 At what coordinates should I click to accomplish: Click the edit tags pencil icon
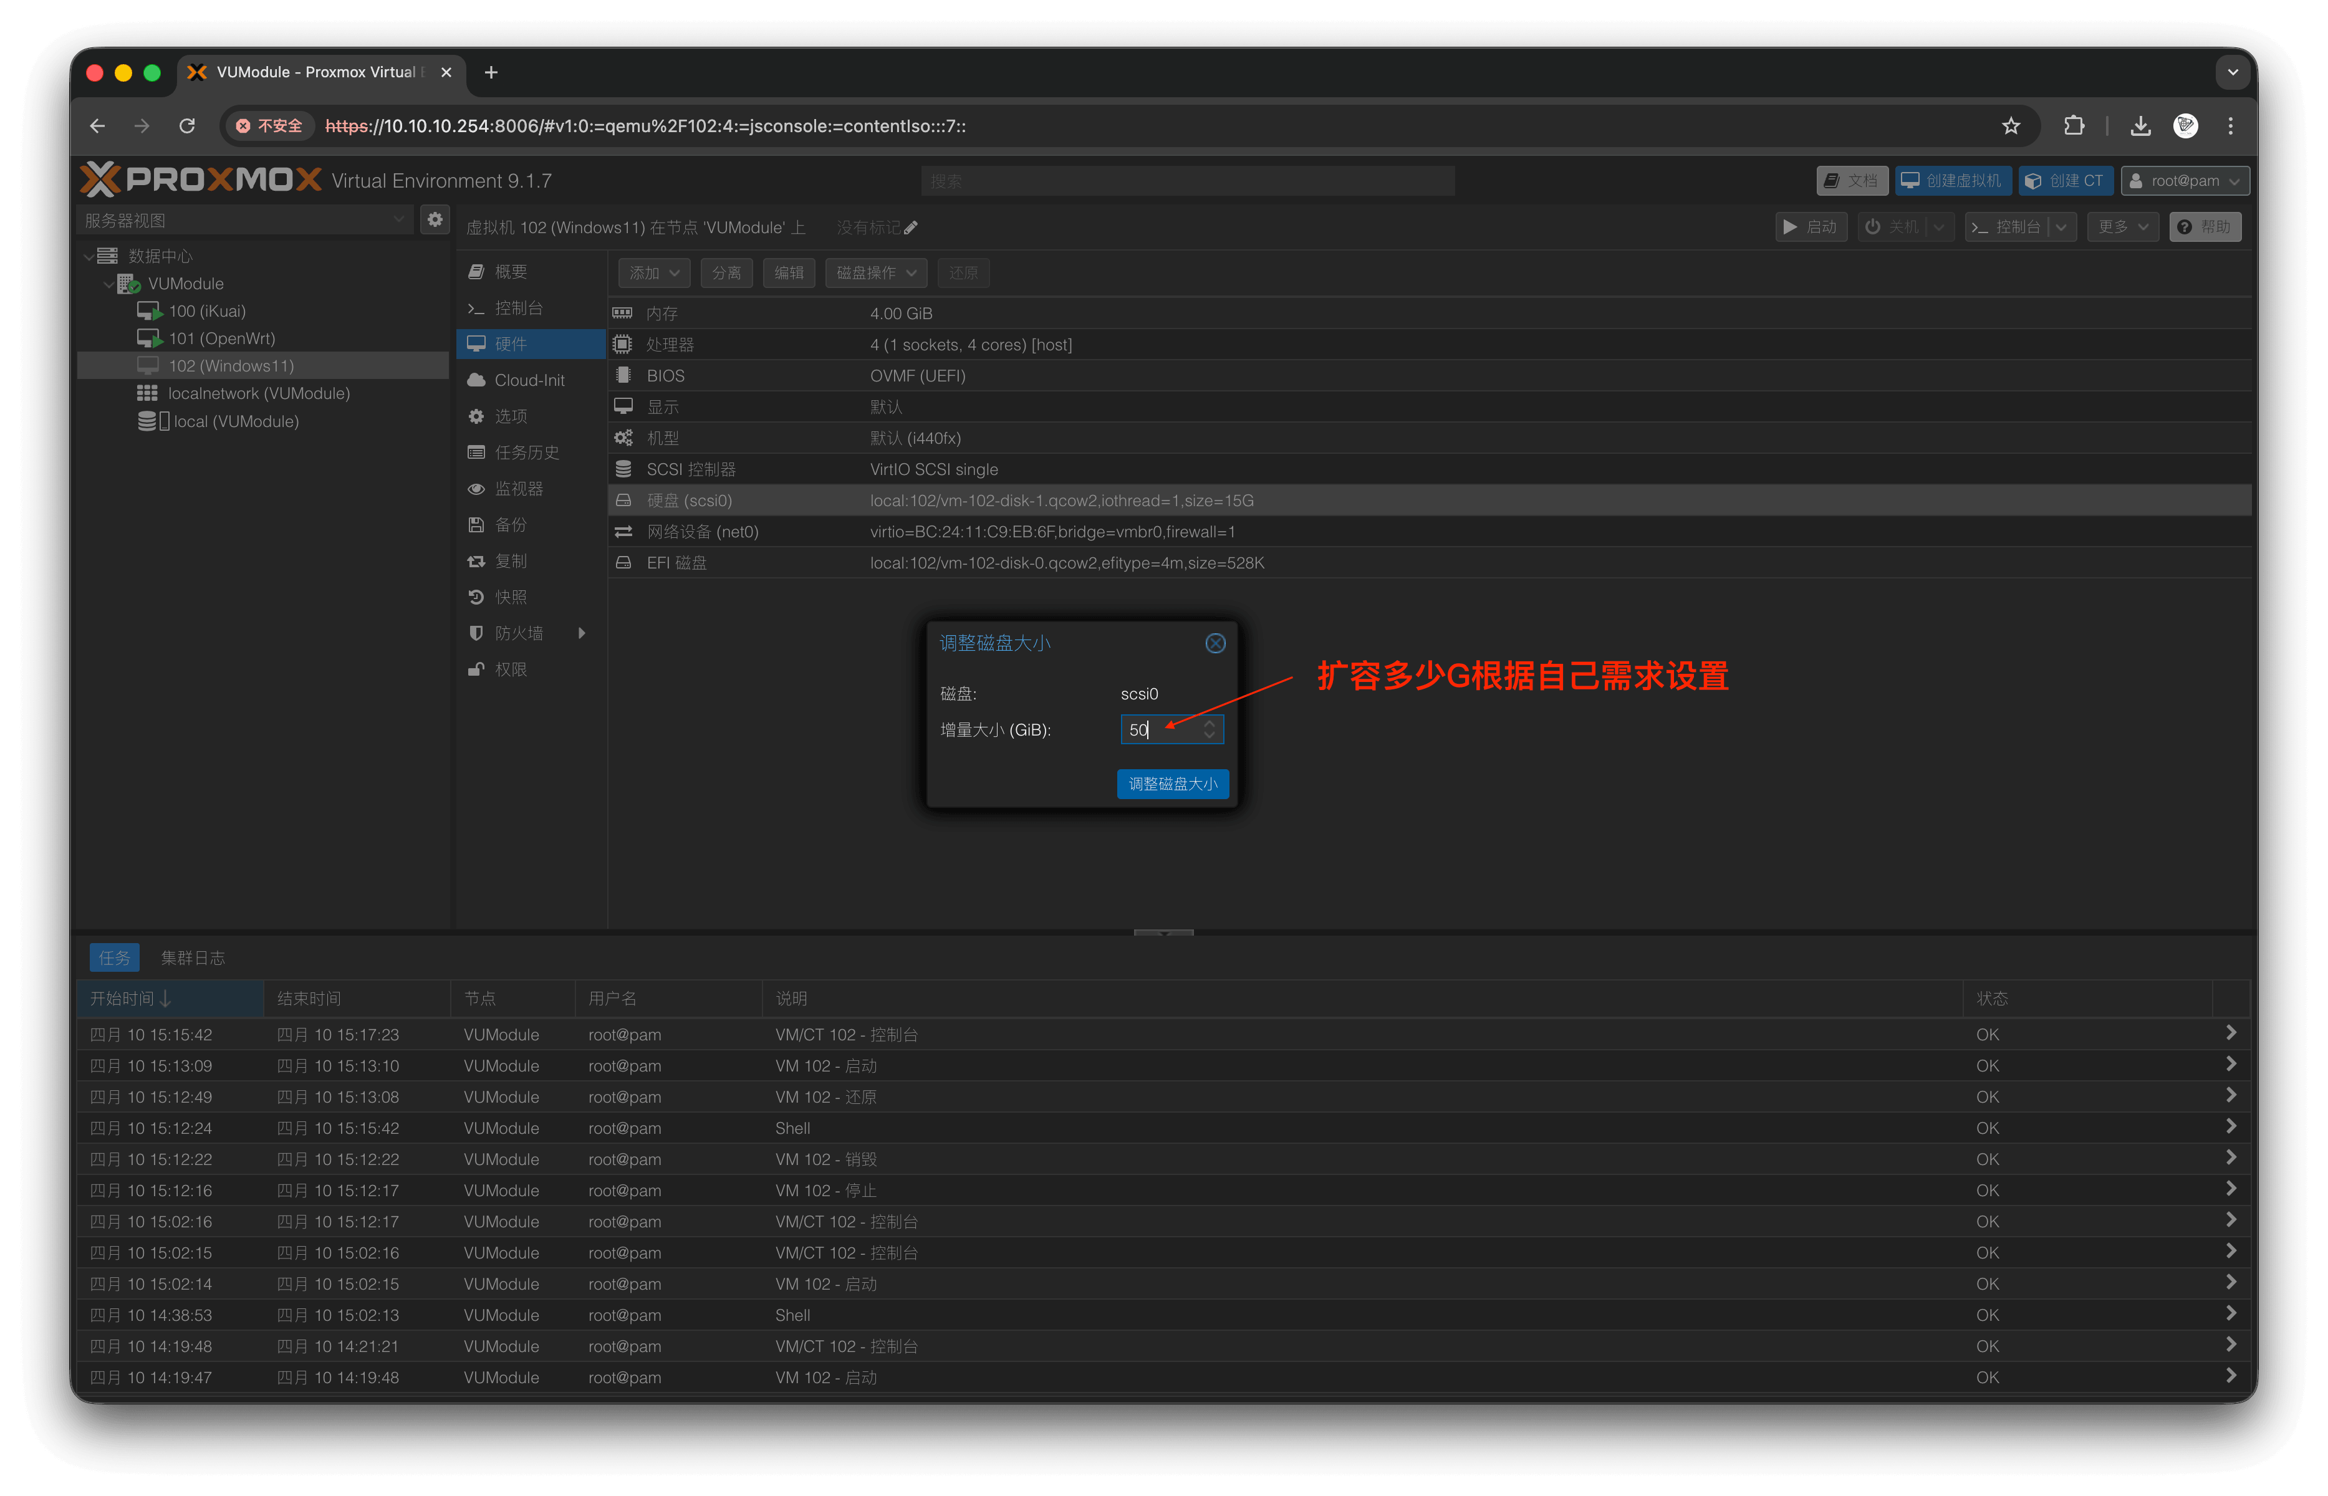910,228
